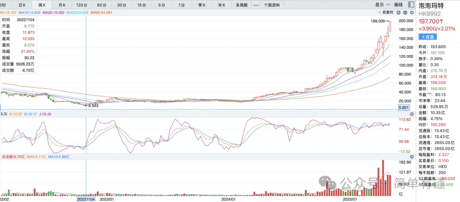Open main chart settings gear icon
The image size is (460, 202).
coord(412,13)
